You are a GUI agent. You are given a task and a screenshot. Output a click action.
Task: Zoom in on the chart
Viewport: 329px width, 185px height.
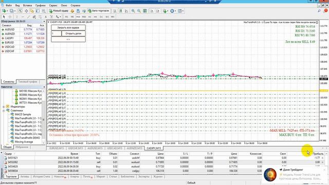pos(133,11)
